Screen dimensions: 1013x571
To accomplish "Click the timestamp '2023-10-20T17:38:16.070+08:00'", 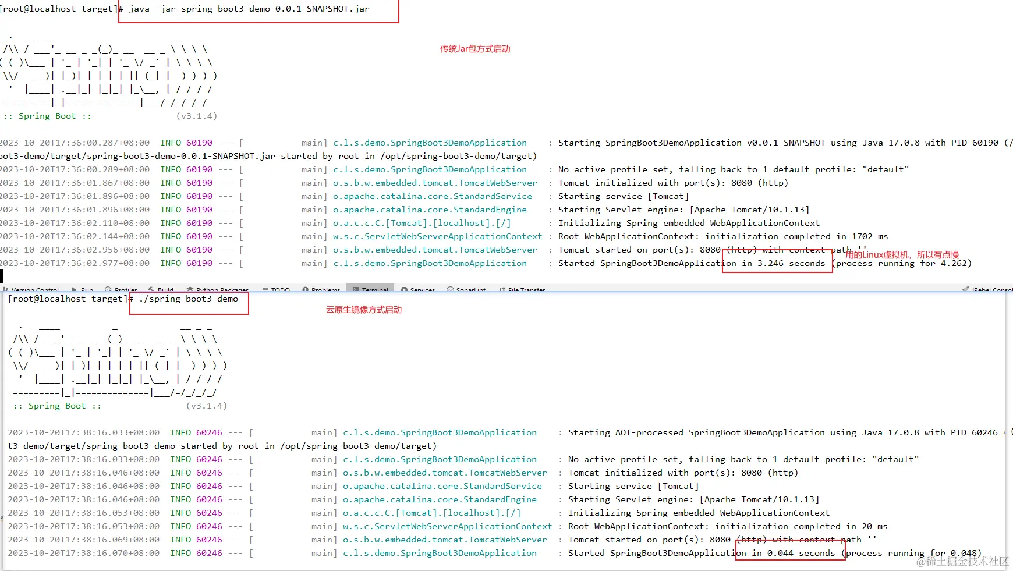I will pyautogui.click(x=83, y=553).
